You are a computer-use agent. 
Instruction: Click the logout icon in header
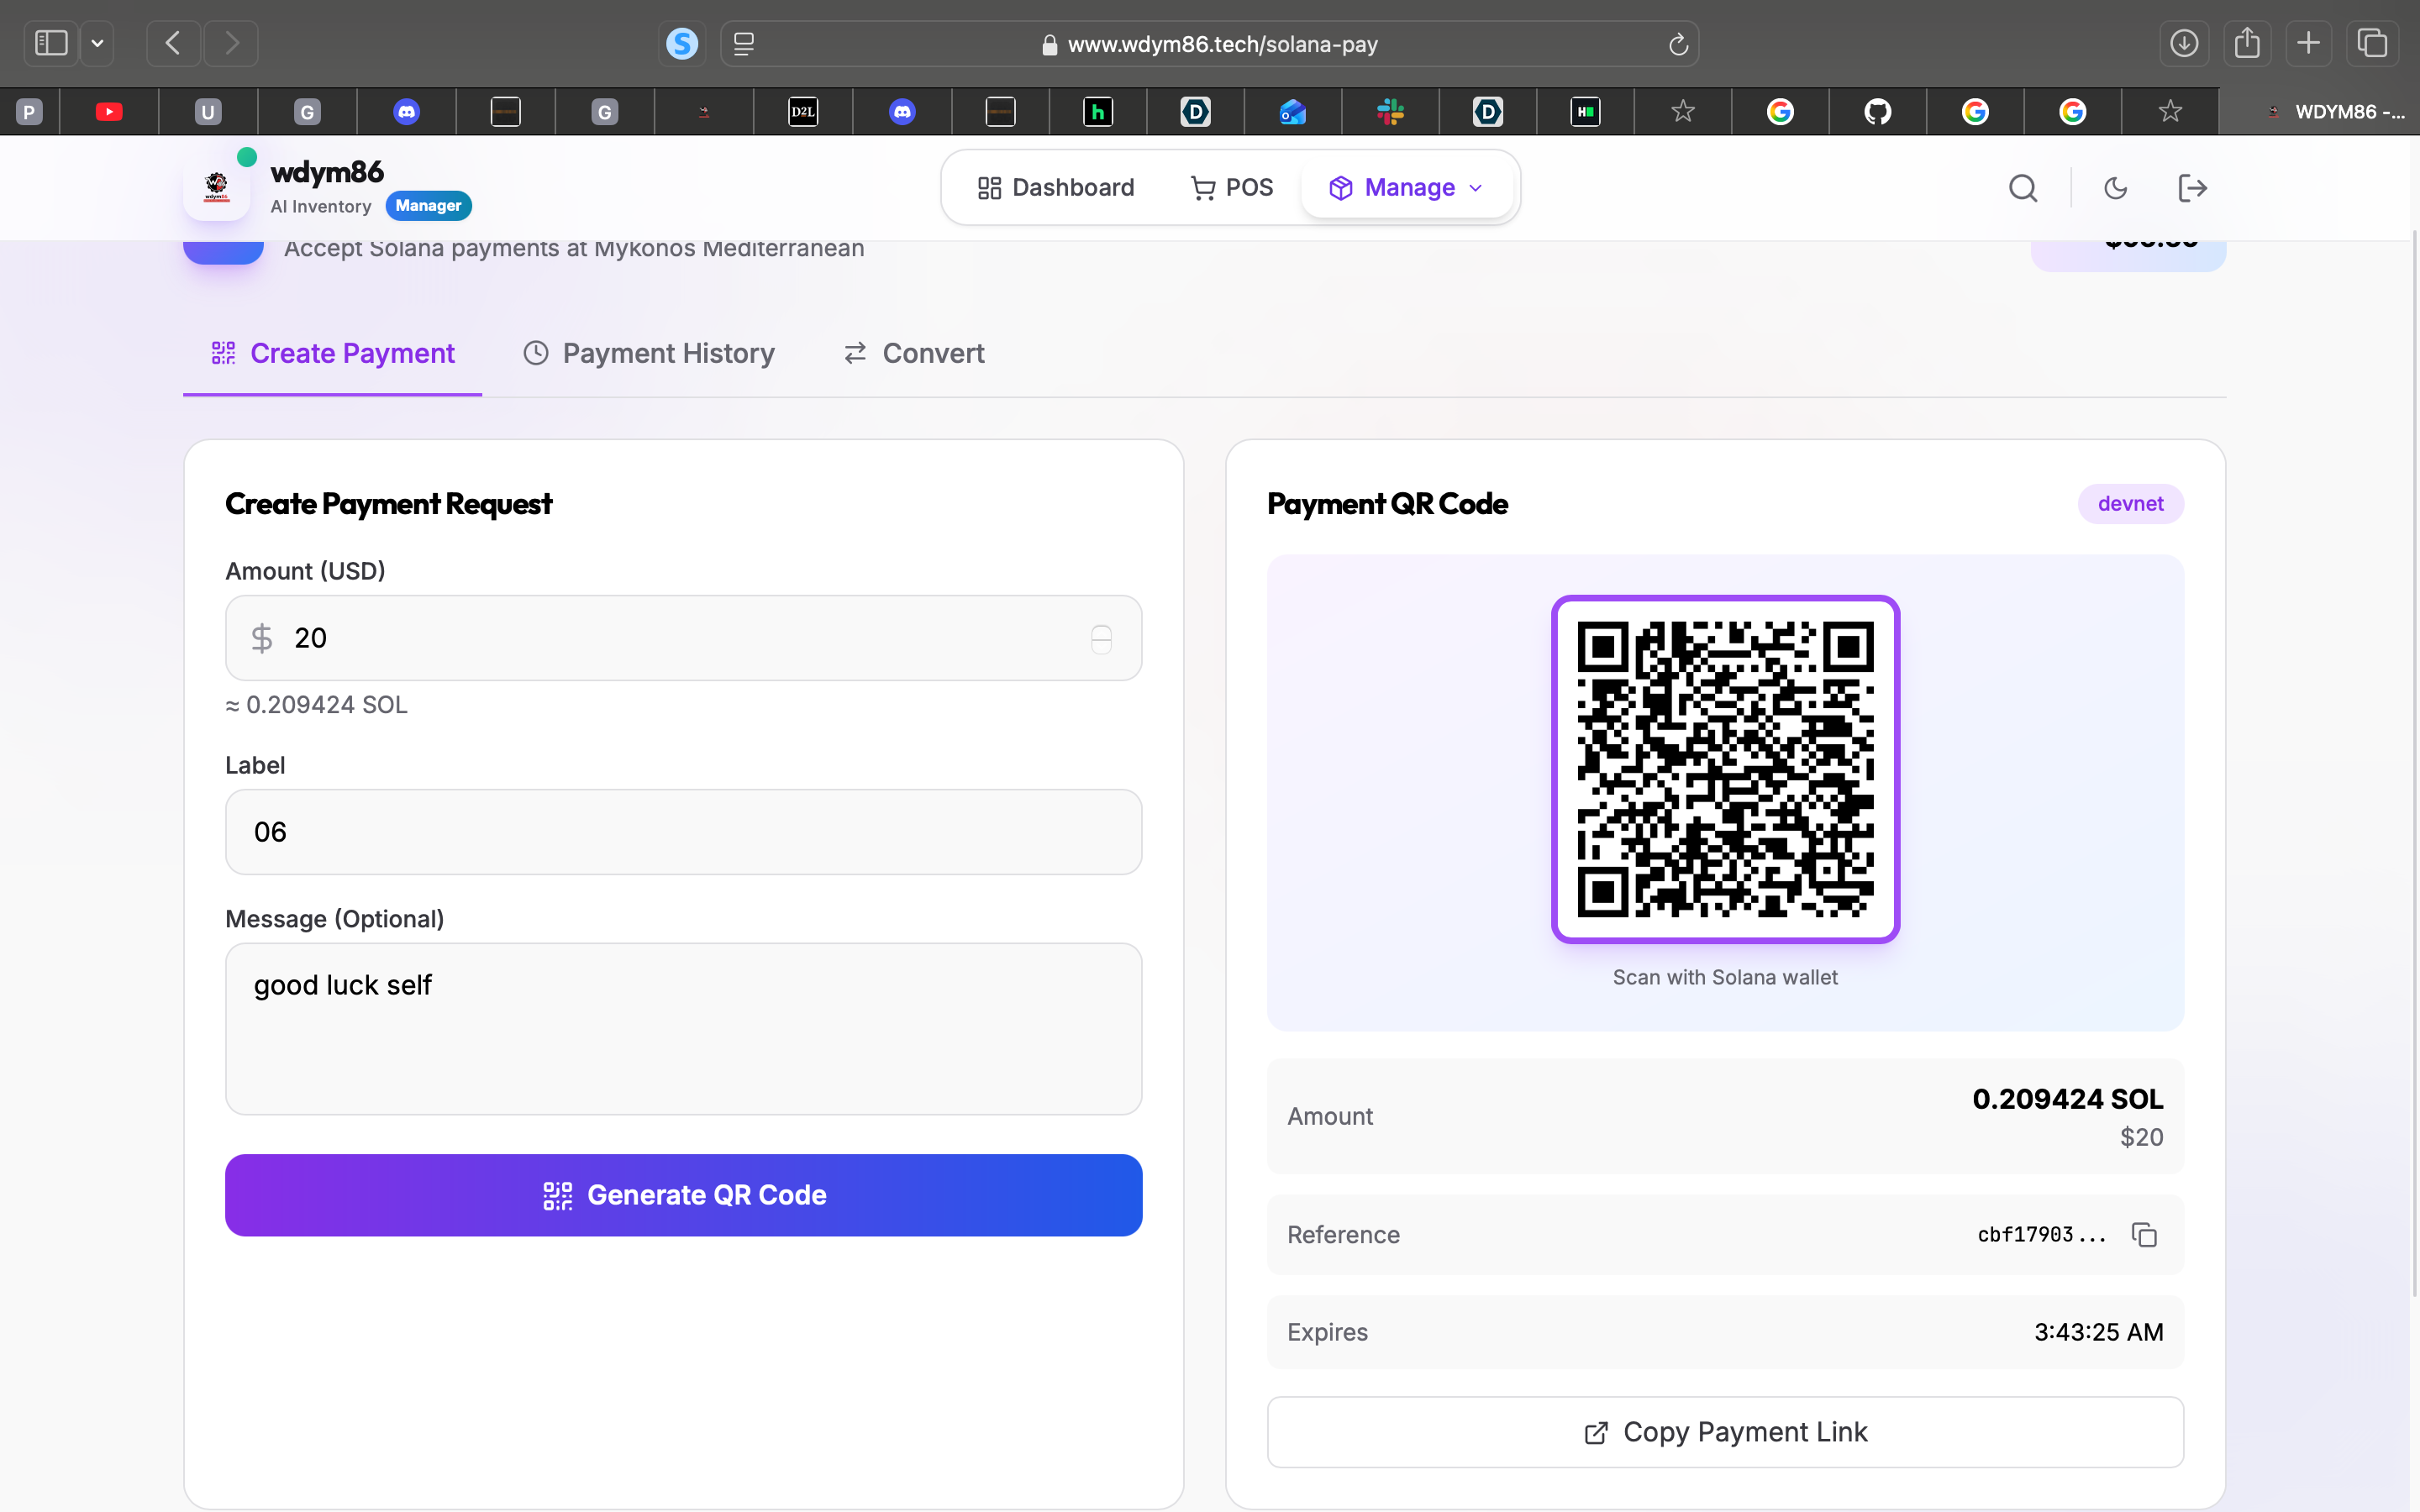click(2191, 188)
